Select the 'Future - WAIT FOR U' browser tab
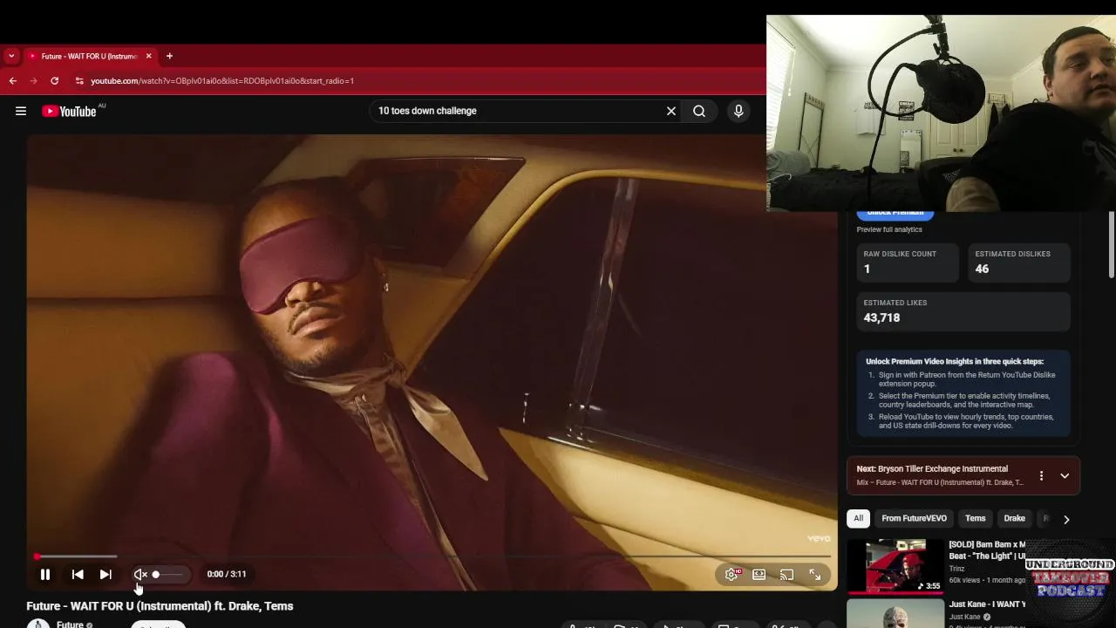Screen dimensions: 1116x628 [90, 56]
